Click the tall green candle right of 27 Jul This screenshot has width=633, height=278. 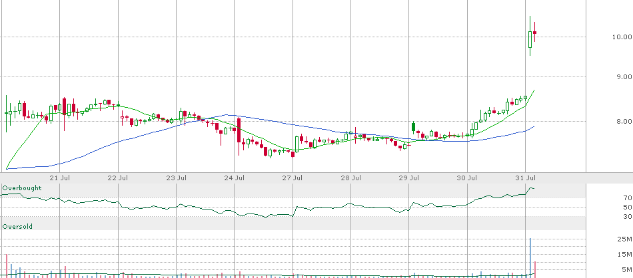coord(297,144)
